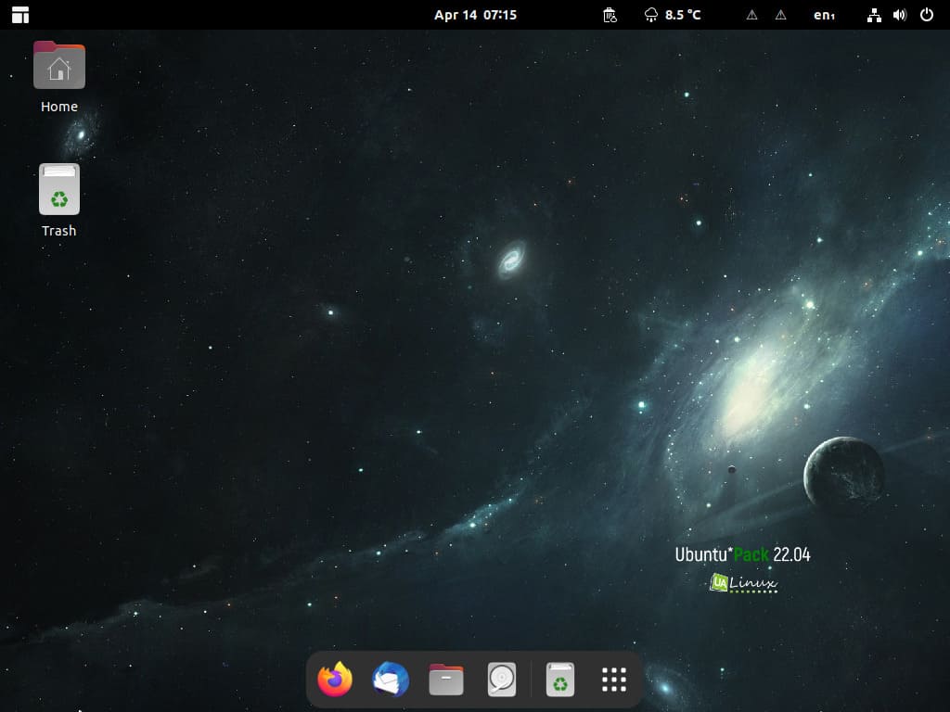Viewport: 950px width, 712px height.
Task: Launch Firefox from the dock
Action: (x=335, y=680)
